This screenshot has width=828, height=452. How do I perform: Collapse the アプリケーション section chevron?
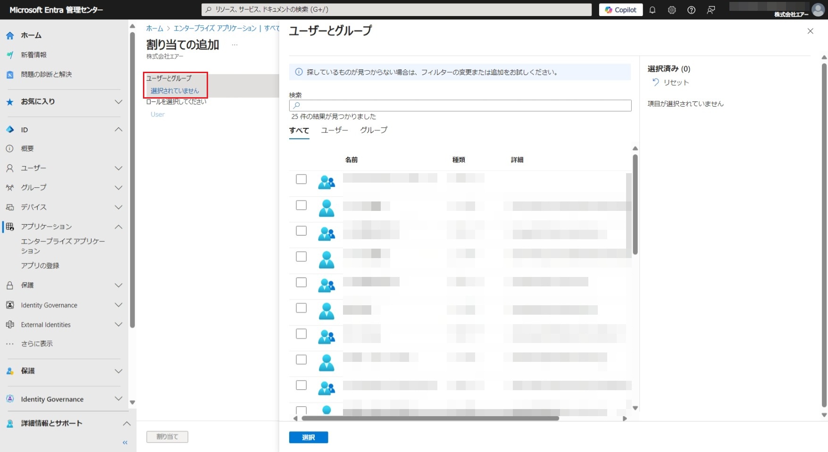pyautogui.click(x=118, y=226)
